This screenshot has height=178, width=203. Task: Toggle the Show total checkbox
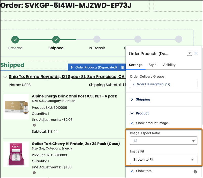(x=132, y=171)
